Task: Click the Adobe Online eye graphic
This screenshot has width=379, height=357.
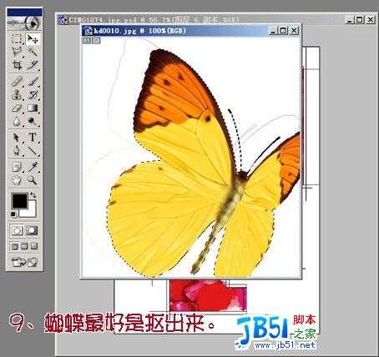Action: tap(24, 23)
